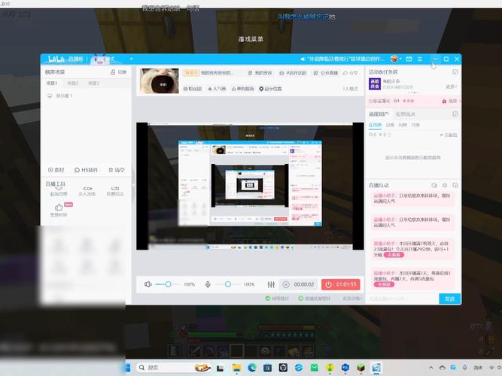Click the pink gift claim button
502x376 pixels.
coord(449,101)
